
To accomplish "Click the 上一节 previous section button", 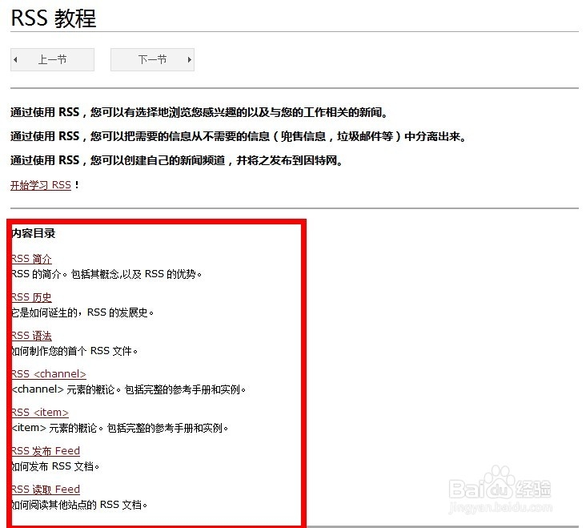I will (52, 59).
